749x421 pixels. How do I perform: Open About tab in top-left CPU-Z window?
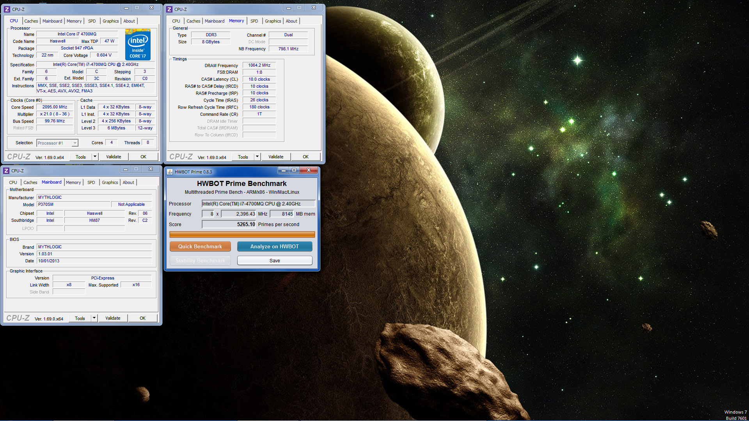click(129, 21)
